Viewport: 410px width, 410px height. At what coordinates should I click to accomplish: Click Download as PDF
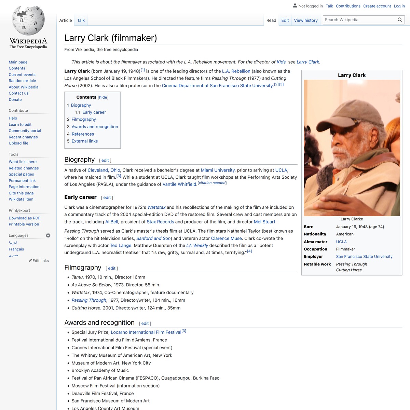click(x=24, y=218)
